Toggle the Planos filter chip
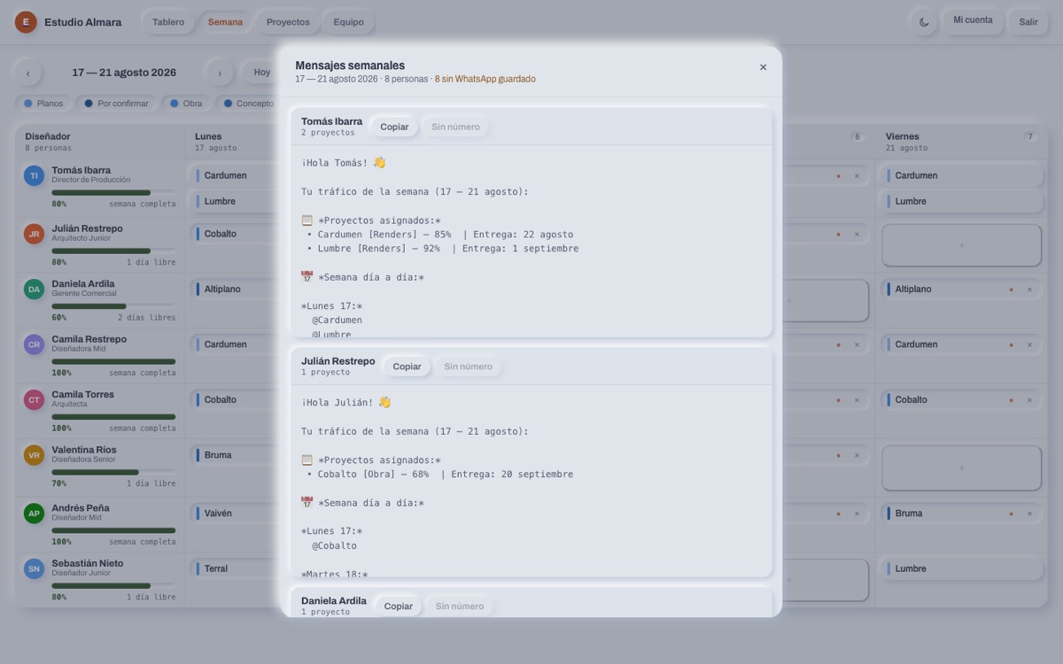Screen dimensions: 1063x664 (43, 104)
